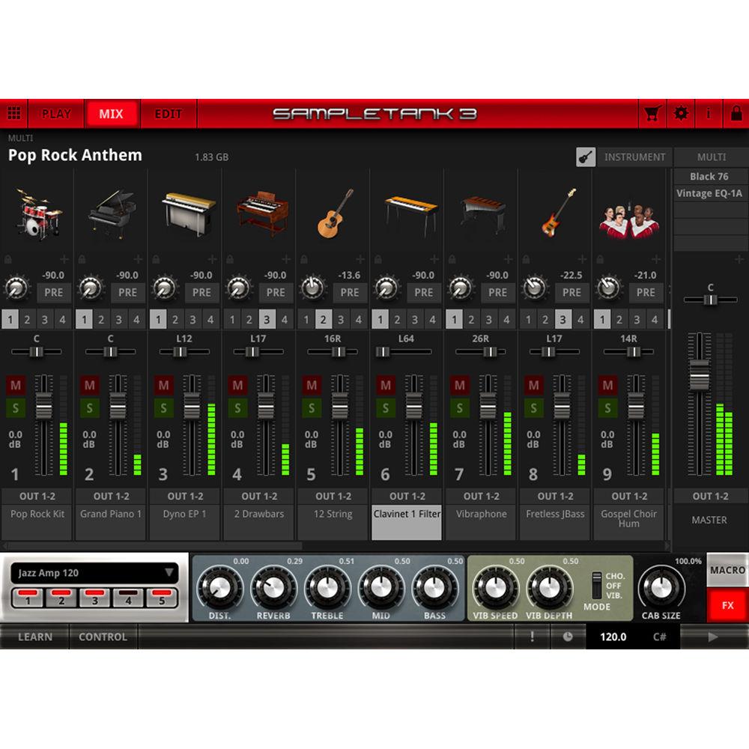Switch to the PLAY tab
Viewport: 749px width, 749px height.
(x=56, y=113)
